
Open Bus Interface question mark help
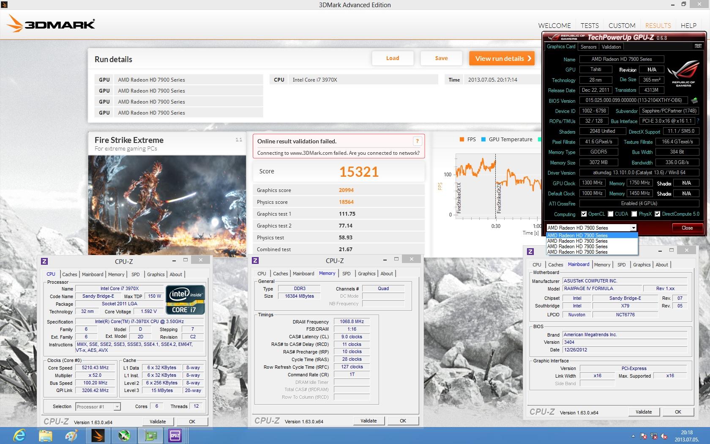pyautogui.click(x=698, y=121)
